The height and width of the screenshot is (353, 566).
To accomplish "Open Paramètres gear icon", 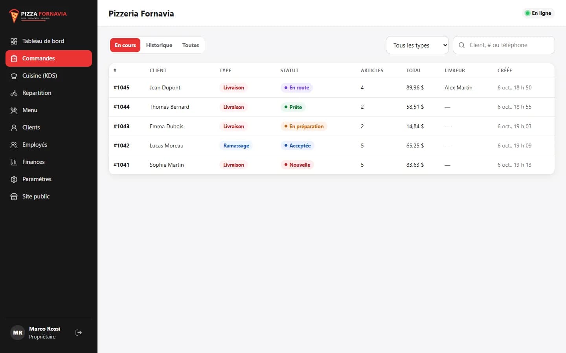I will click(x=14, y=179).
